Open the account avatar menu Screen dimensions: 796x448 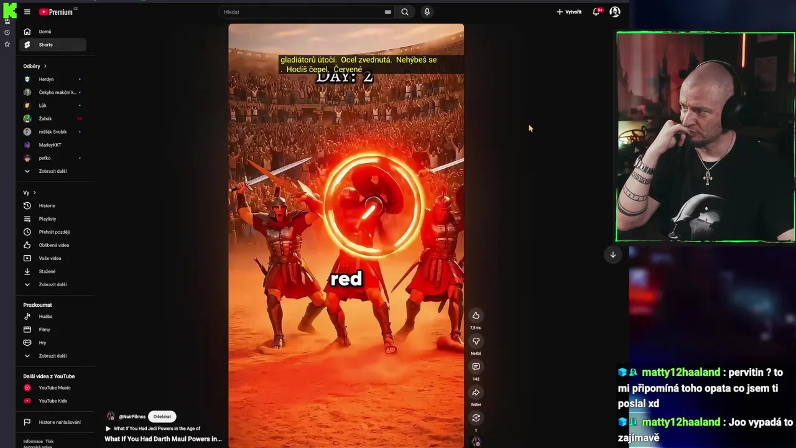(614, 12)
